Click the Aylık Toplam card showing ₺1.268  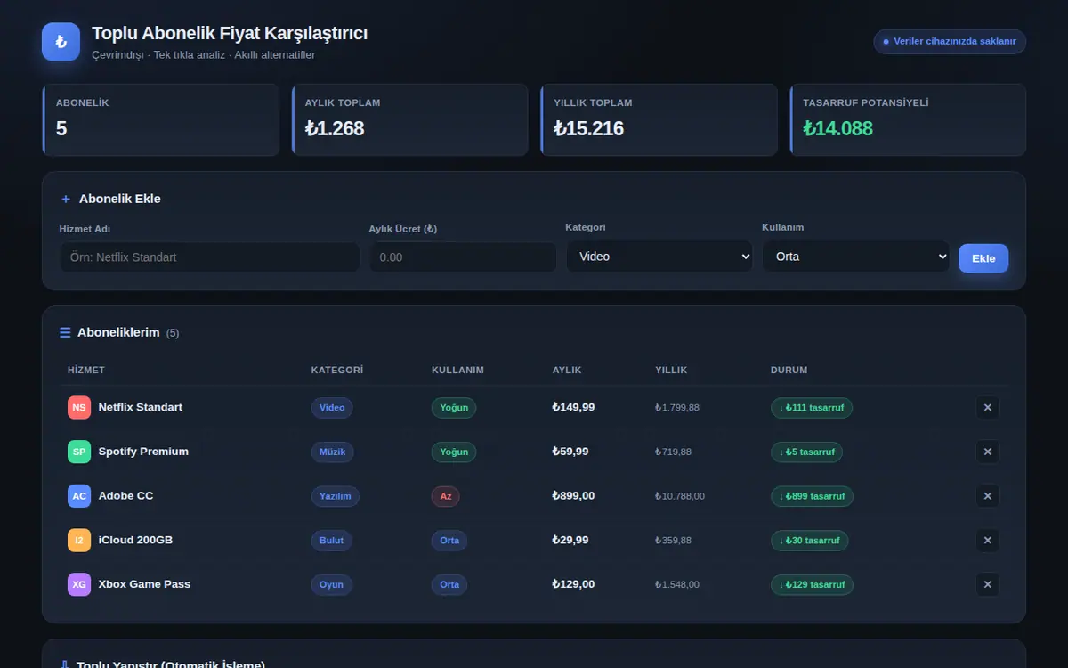[x=409, y=120]
